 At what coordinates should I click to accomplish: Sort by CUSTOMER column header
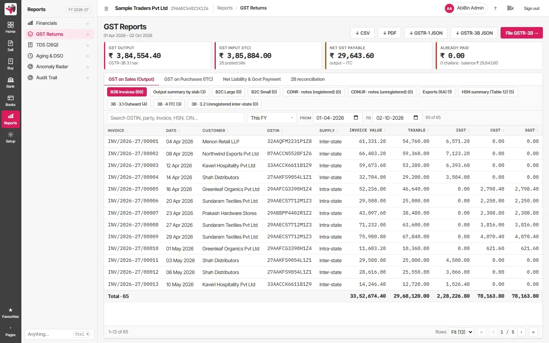[x=215, y=130]
